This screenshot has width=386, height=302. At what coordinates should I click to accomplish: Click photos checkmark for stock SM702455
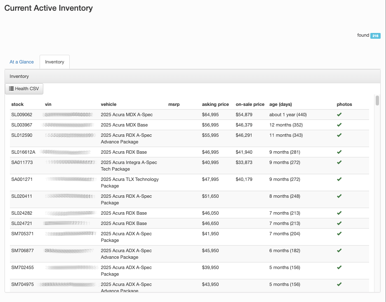point(339,267)
